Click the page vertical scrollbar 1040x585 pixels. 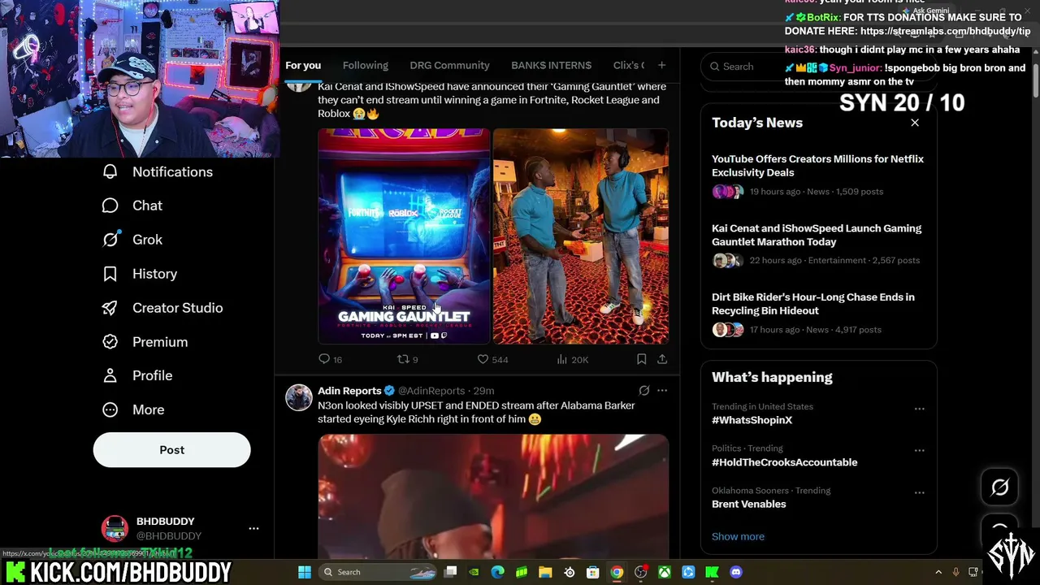coord(1035,81)
